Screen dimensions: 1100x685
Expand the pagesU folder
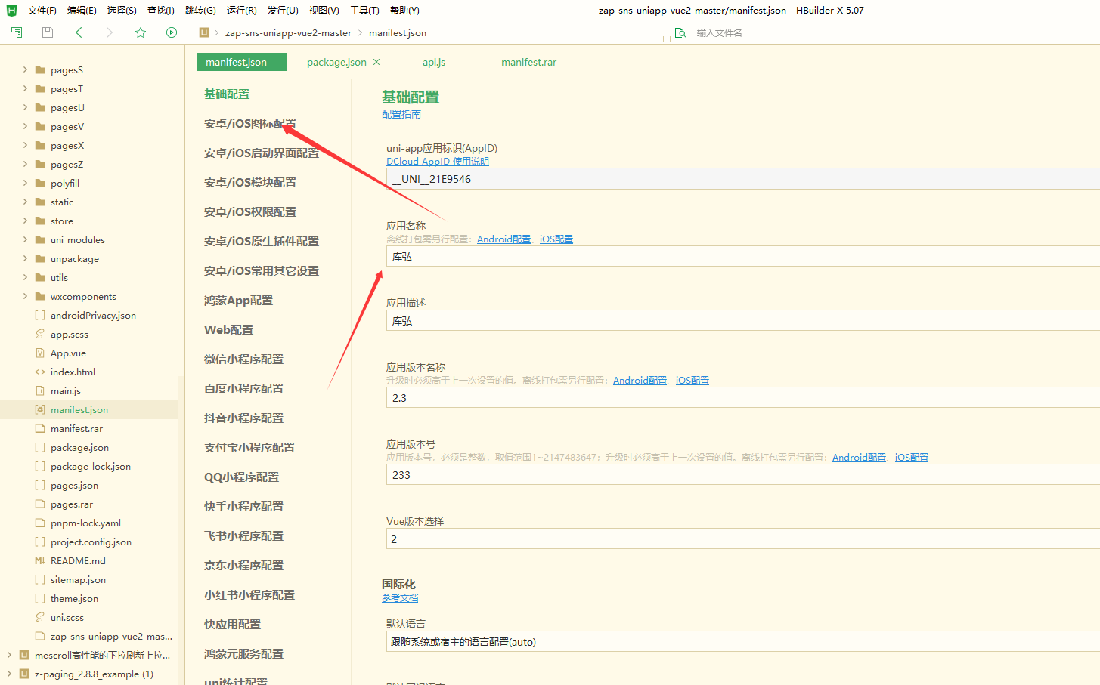25,107
